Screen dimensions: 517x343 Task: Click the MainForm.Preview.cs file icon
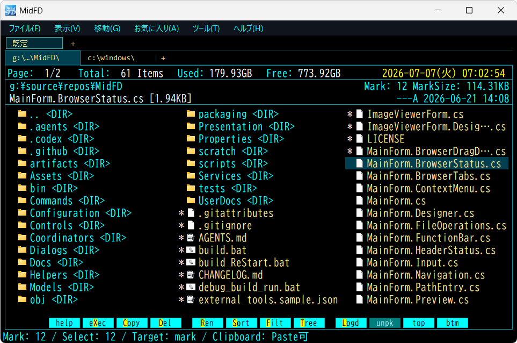point(360,299)
